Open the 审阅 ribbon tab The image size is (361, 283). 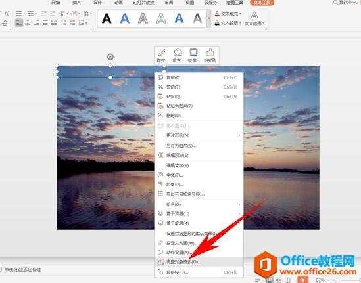tap(169, 3)
